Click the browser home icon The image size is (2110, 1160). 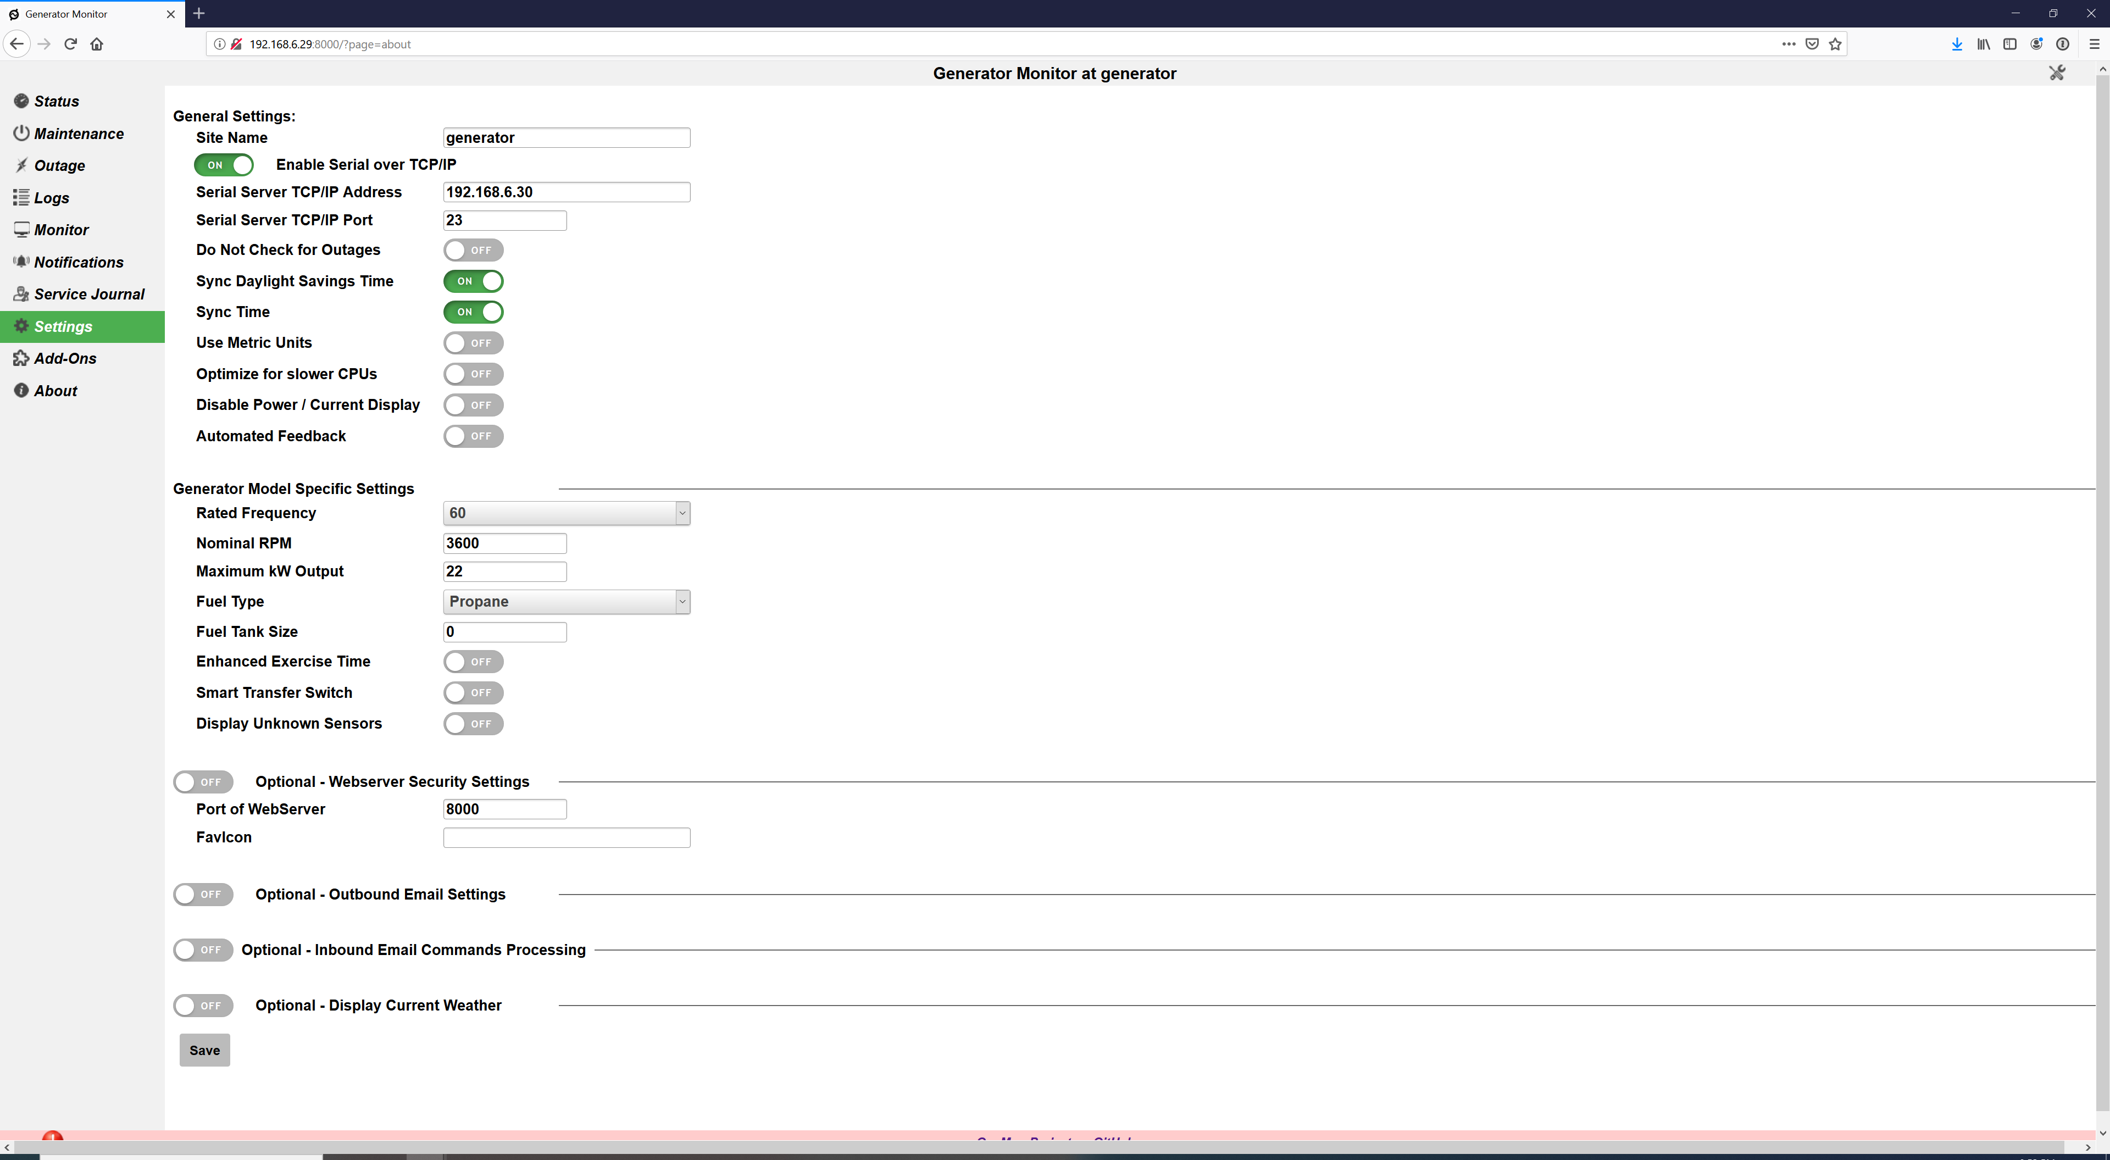pos(97,45)
